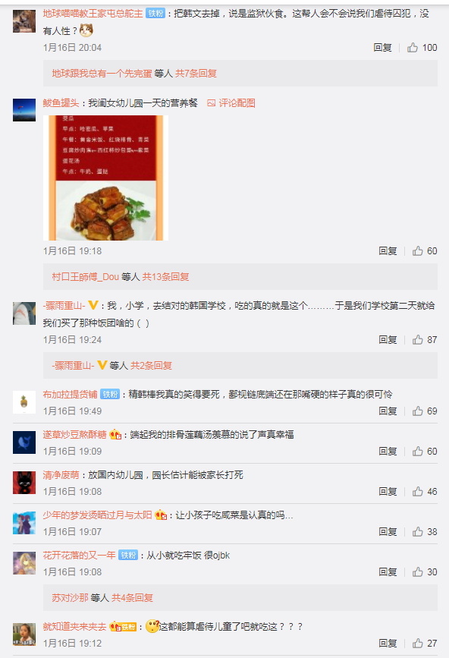Open the 评论配图 image icon link
This screenshot has width=449, height=658.
click(x=231, y=102)
